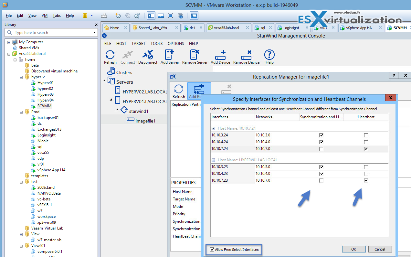411x257 pixels.
Task: Open the suspend button dropdown arrow
Action: click(x=92, y=15)
